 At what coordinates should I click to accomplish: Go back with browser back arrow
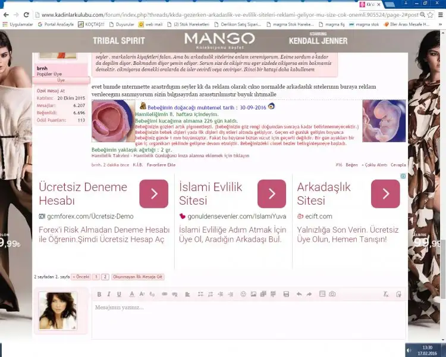click(x=6, y=15)
